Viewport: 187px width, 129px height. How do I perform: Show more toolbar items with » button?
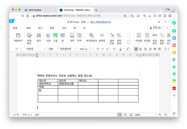point(169,49)
